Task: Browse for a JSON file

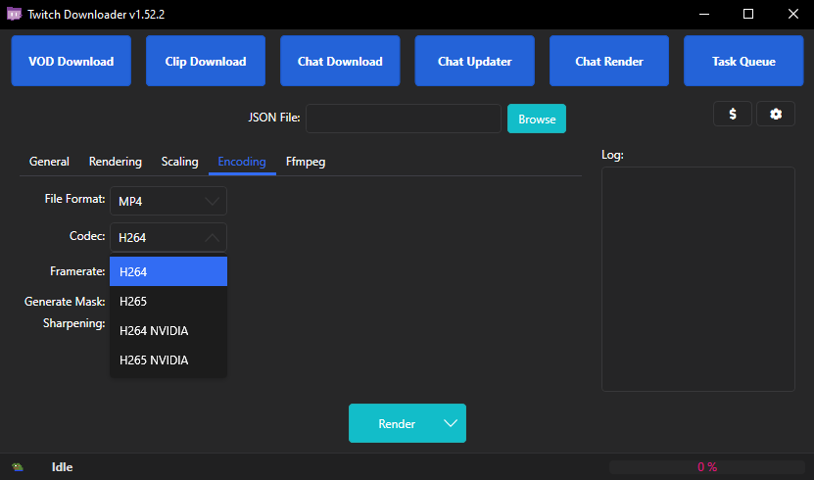Action: pyautogui.click(x=537, y=119)
